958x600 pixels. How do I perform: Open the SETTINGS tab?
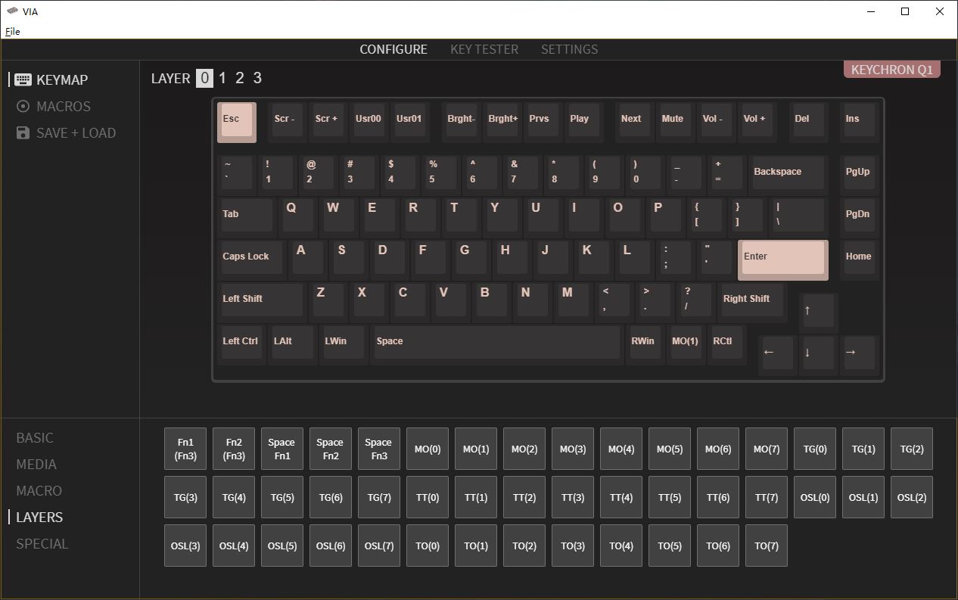tap(569, 49)
